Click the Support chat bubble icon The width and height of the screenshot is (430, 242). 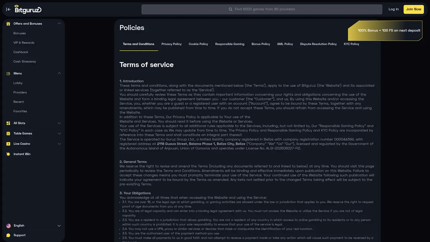coord(8,235)
